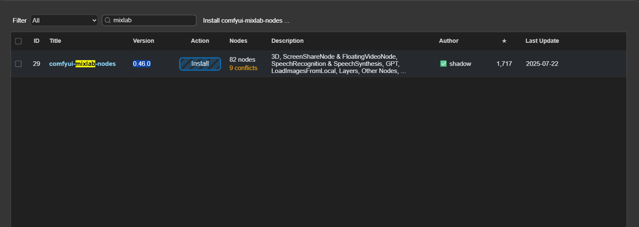Check the comfyui-mixlab-nodes row checkbox
Image resolution: width=639 pixels, height=227 pixels.
click(18, 64)
